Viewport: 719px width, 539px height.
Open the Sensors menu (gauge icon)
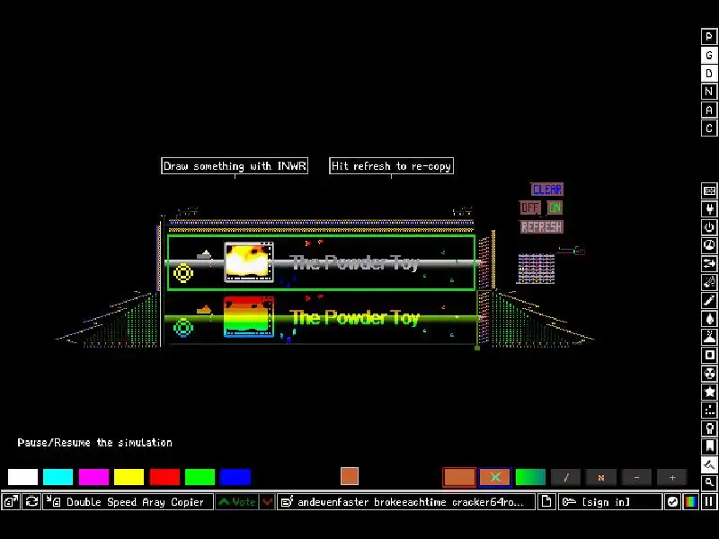[709, 245]
